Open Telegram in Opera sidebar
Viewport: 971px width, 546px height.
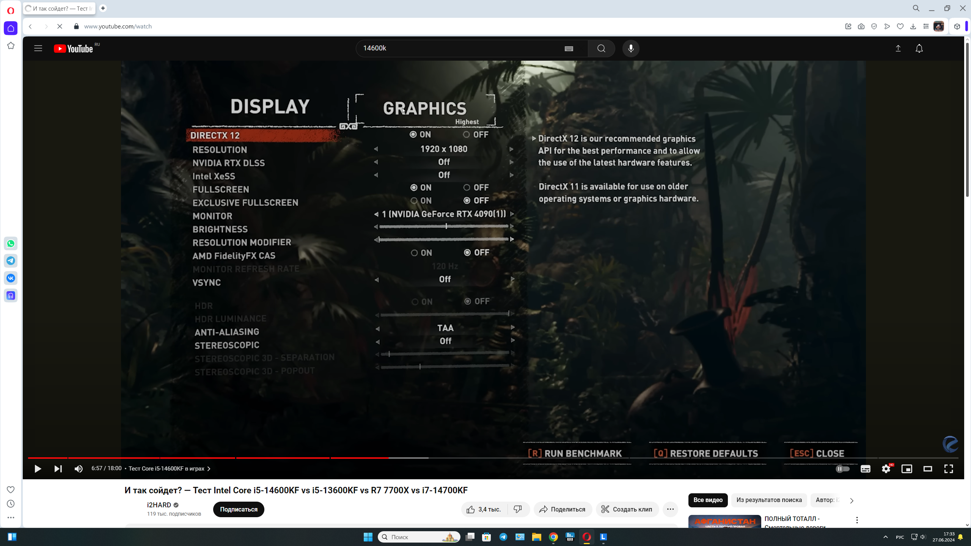[11, 261]
